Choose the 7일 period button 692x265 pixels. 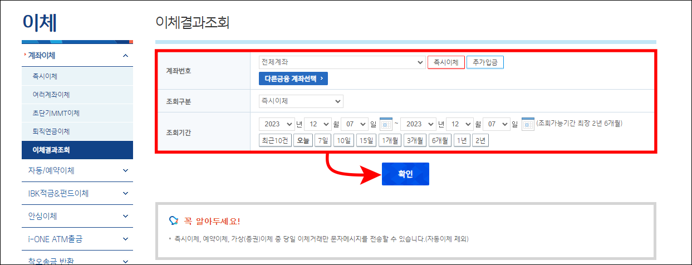point(323,140)
